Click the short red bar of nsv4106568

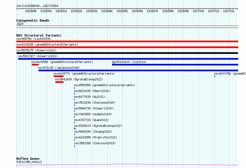[35, 65]
